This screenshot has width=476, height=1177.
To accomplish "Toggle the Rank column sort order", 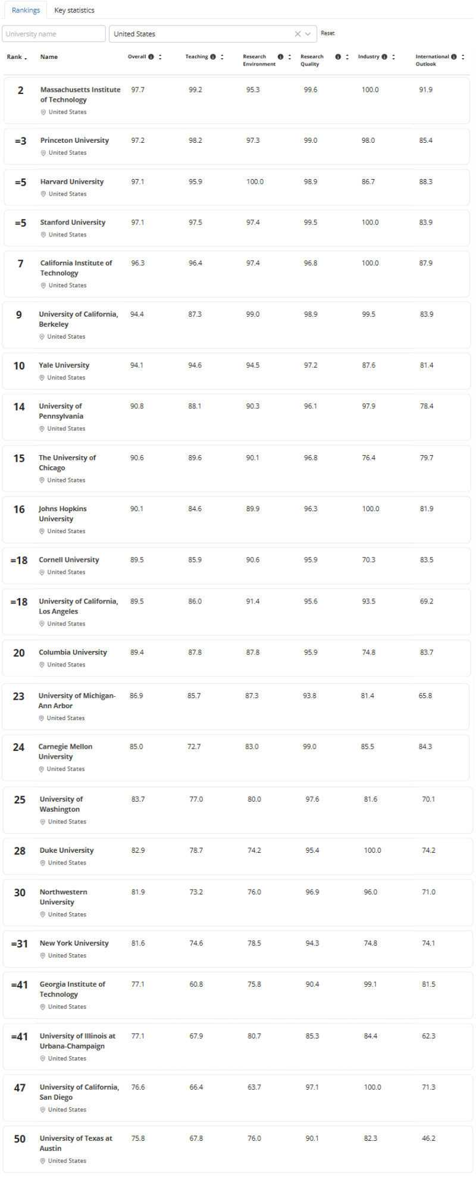I will (17, 57).
